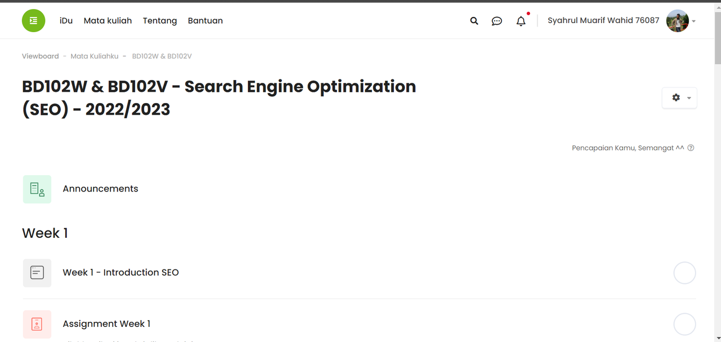Click the vertical page scrollbar
The height and width of the screenshot is (342, 721).
(x=718, y=169)
